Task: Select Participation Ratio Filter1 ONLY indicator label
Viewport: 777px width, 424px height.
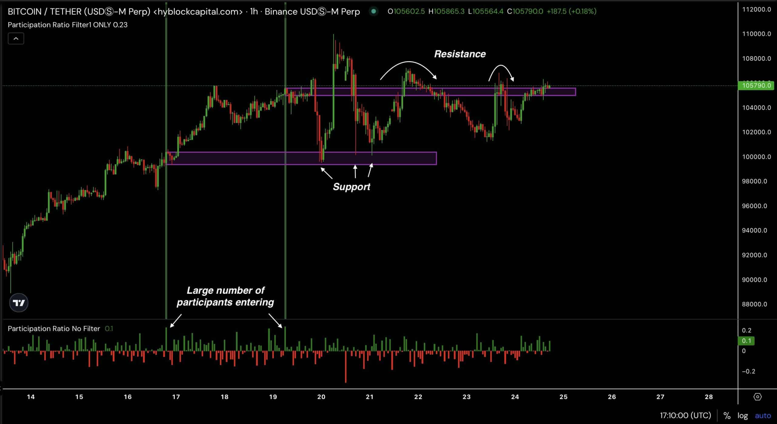Action: click(x=59, y=25)
